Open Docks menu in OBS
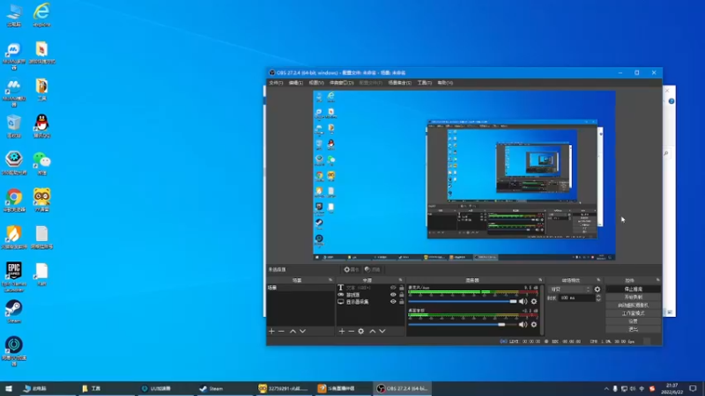The height and width of the screenshot is (396, 705). click(342, 83)
